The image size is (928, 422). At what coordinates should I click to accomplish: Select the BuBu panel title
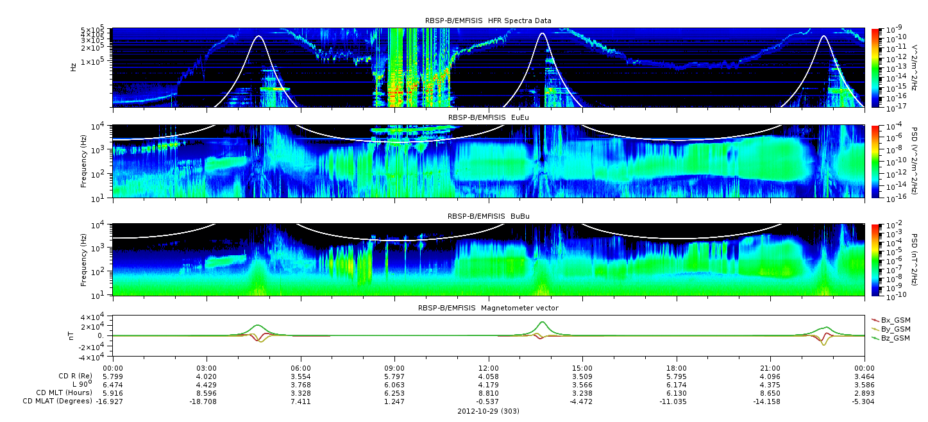click(x=488, y=216)
